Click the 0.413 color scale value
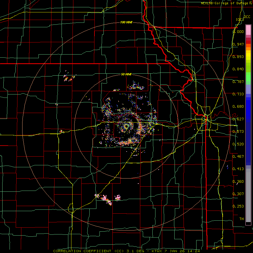This screenshot has width=253, height=253. pyautogui.click(x=238, y=169)
